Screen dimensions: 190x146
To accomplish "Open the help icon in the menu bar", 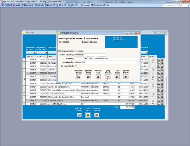I will 108,5.
